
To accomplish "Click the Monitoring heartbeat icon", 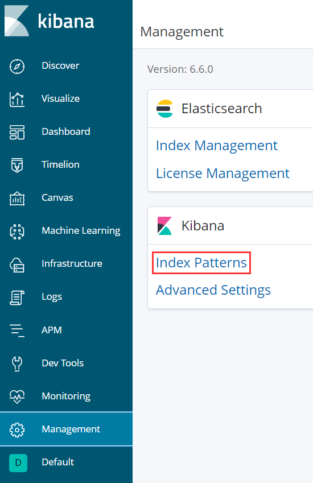I will (17, 397).
